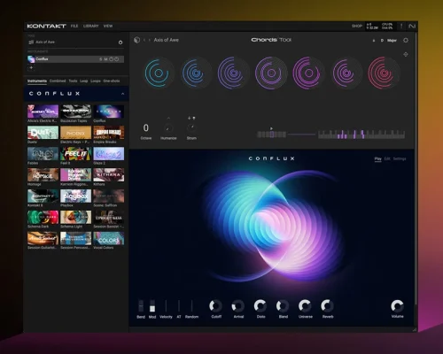Image resolution: width=443 pixels, height=354 pixels.
Task: Open the exclamation alert icon in header
Action: [401, 26]
